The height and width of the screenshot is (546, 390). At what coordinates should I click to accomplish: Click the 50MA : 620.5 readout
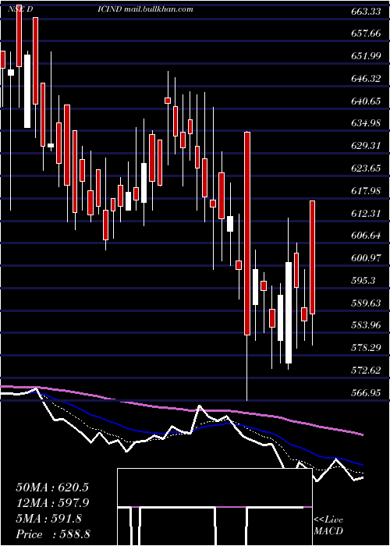52,487
